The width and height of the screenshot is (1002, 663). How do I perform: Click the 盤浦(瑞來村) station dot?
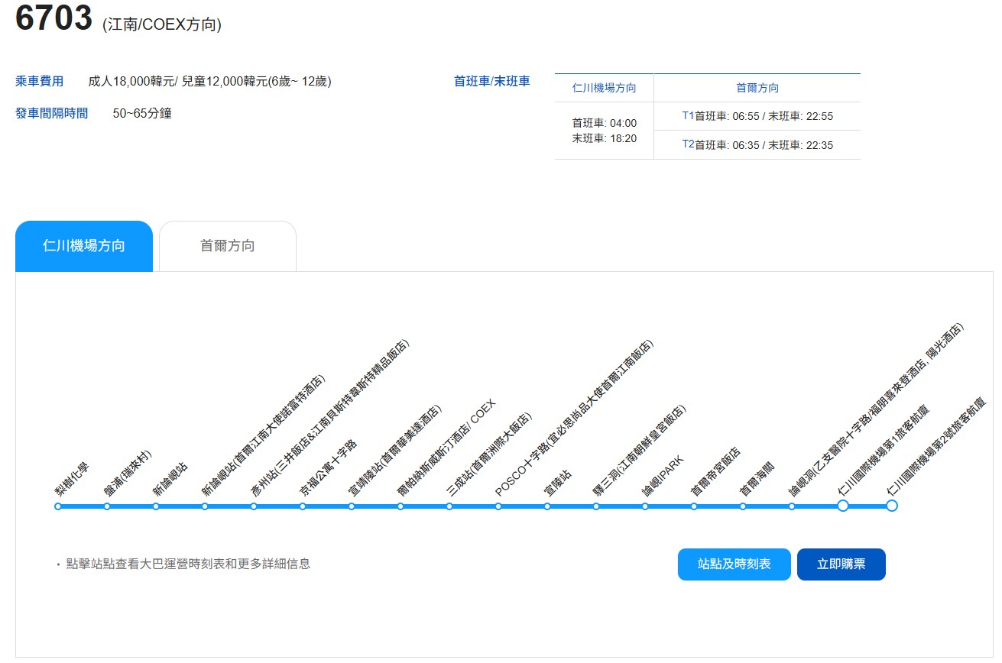click(x=105, y=506)
